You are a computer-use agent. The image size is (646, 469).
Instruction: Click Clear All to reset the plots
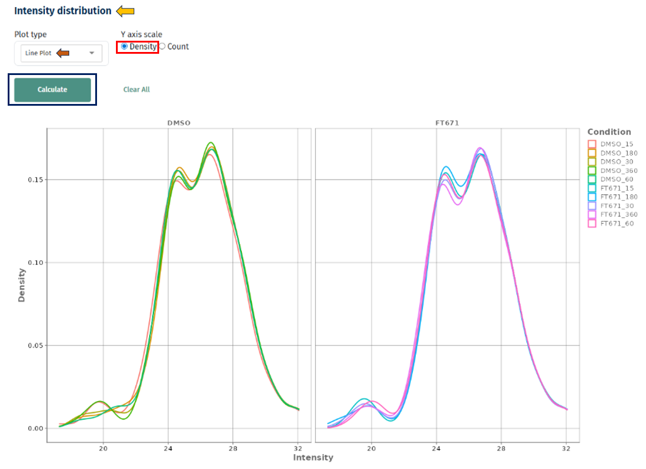point(137,89)
